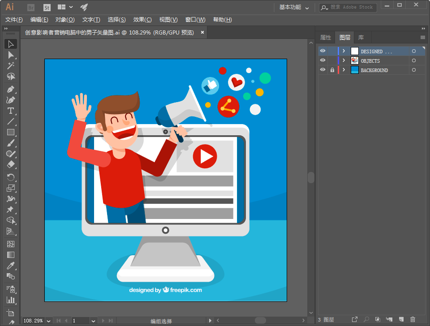Activate the Rectangle tool

(x=11, y=133)
